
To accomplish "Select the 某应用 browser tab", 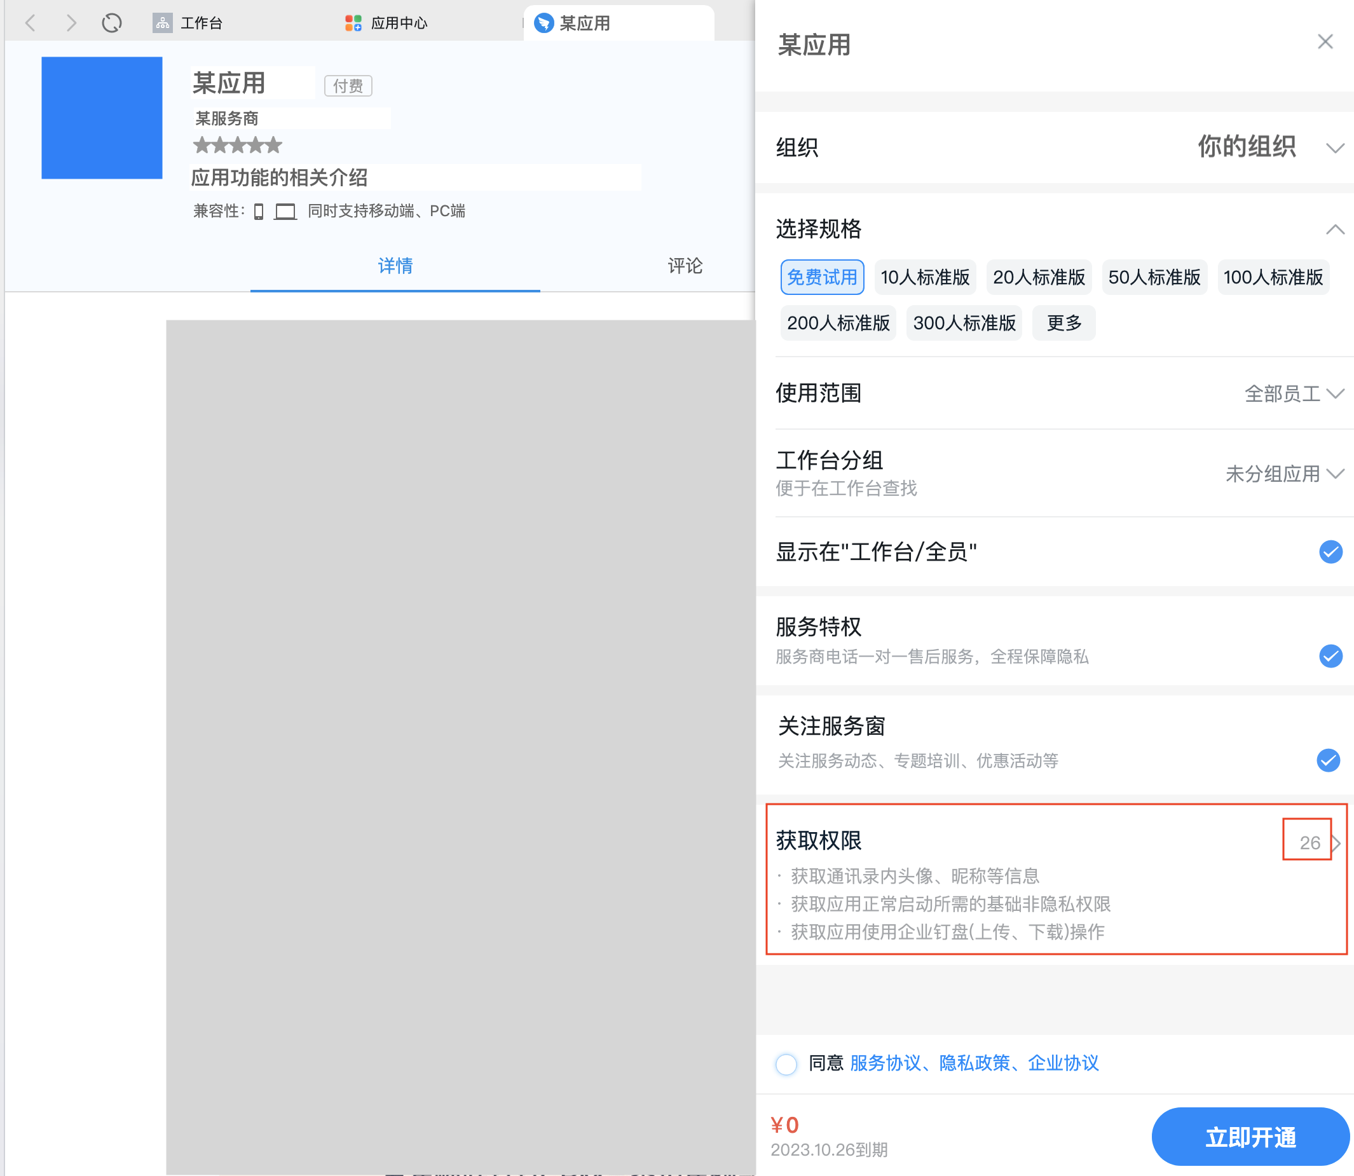I will point(619,24).
